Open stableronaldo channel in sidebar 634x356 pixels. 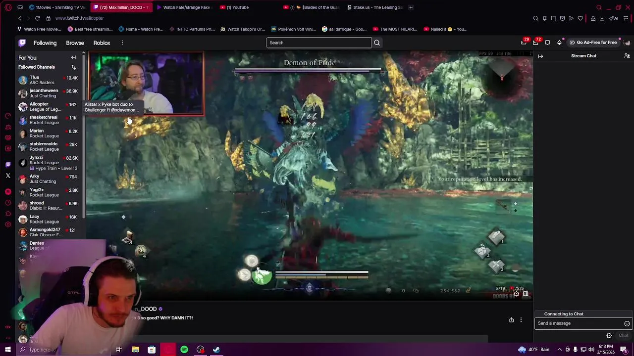tap(49, 146)
